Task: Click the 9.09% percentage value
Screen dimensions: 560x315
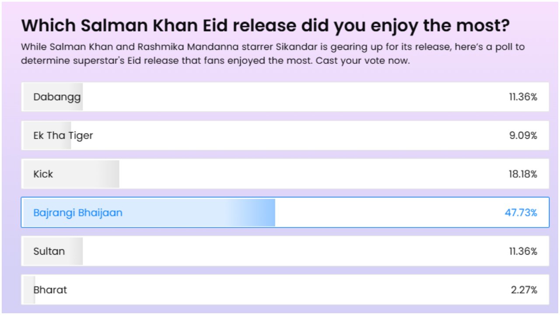Action: [x=523, y=136]
